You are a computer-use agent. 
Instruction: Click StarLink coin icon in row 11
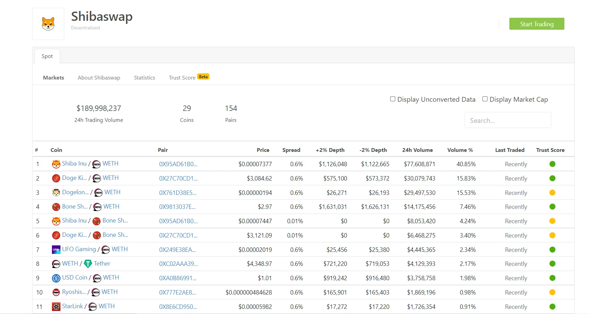coord(56,307)
